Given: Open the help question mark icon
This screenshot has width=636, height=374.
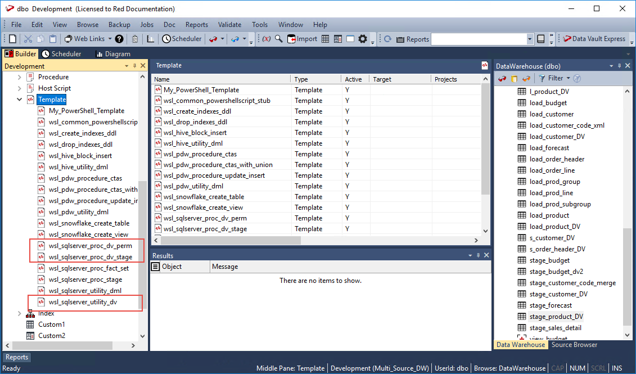Looking at the screenshot, I should point(119,39).
